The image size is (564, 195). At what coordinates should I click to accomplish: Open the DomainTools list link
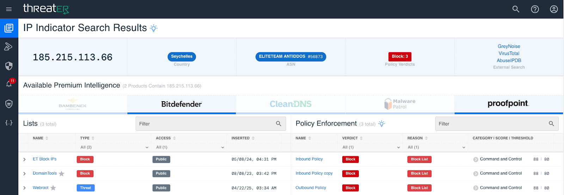(45, 173)
